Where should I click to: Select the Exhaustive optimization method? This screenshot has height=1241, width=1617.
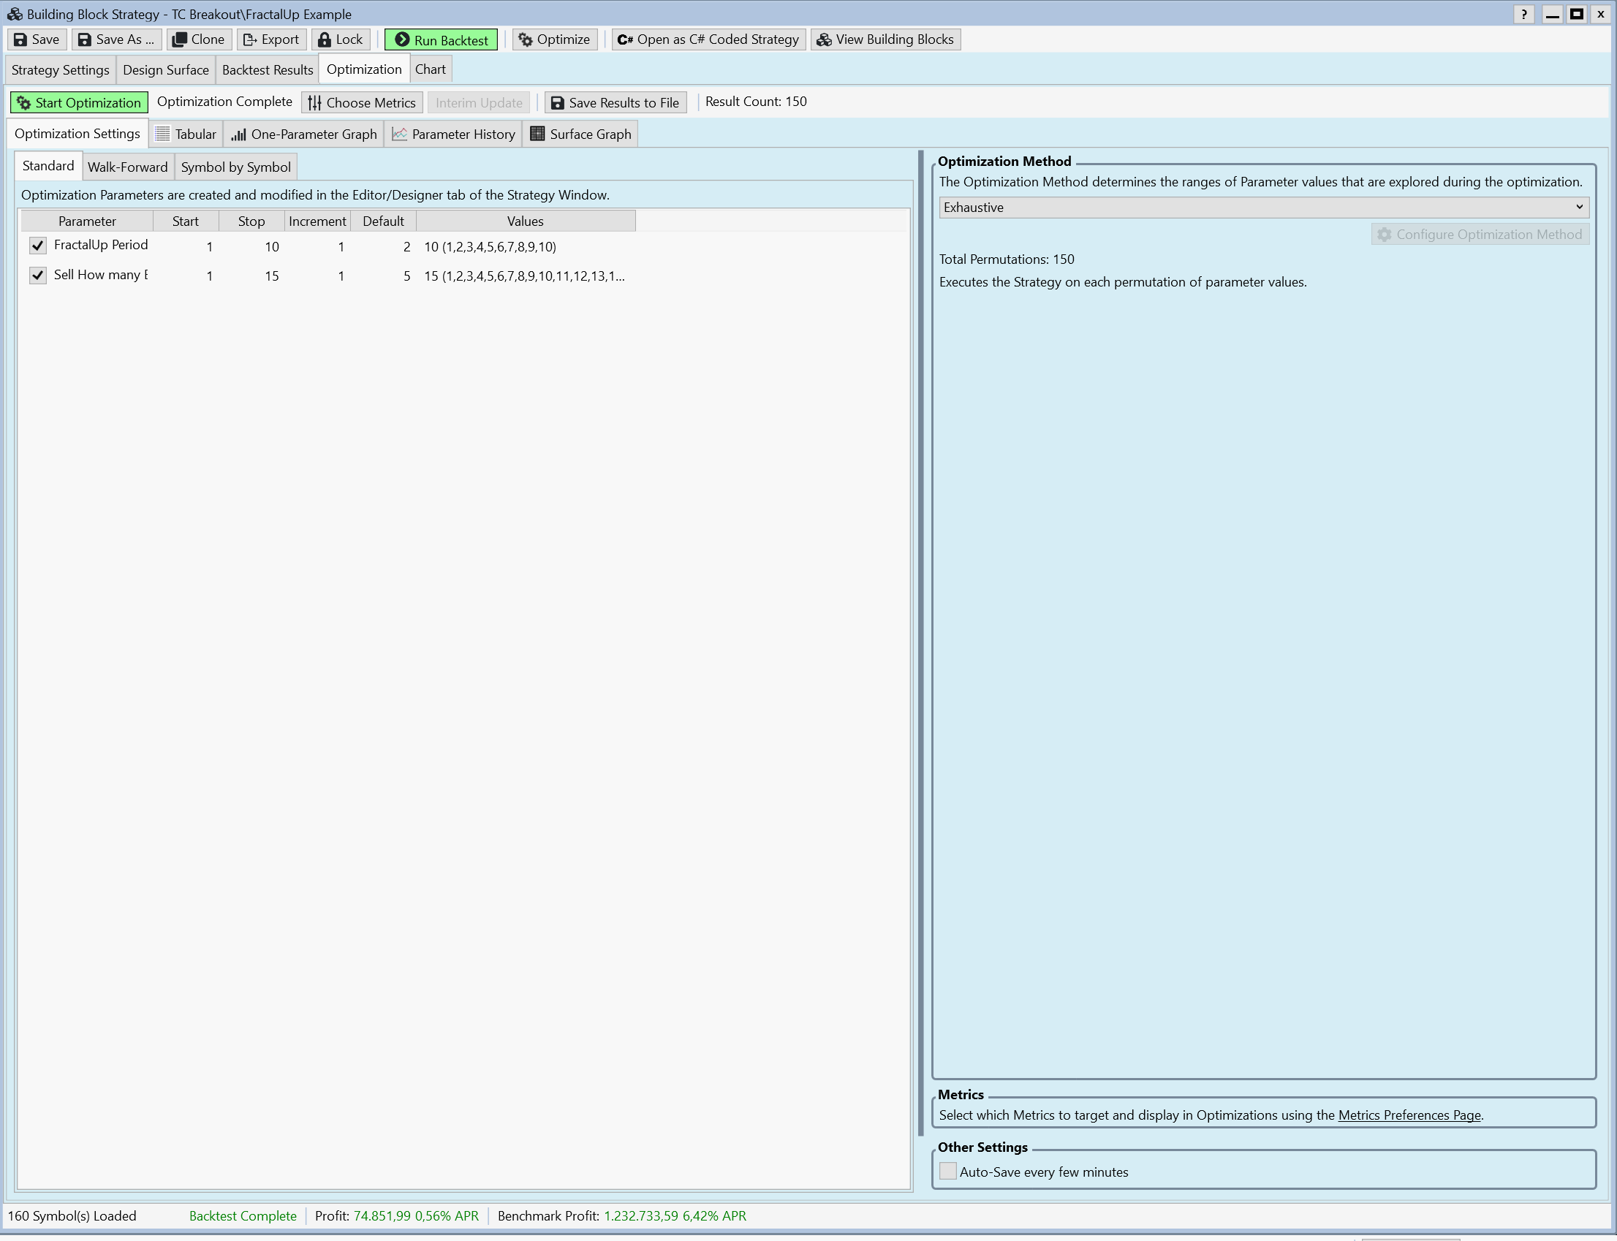(1256, 207)
